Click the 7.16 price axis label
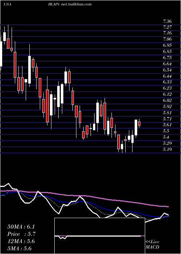Screen dimensions: 181x254 [167, 33]
